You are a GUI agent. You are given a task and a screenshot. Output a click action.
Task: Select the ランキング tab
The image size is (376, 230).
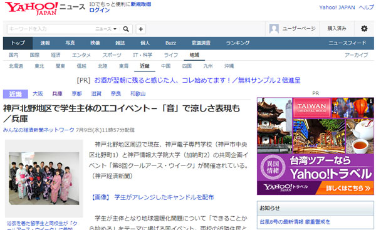point(238,43)
